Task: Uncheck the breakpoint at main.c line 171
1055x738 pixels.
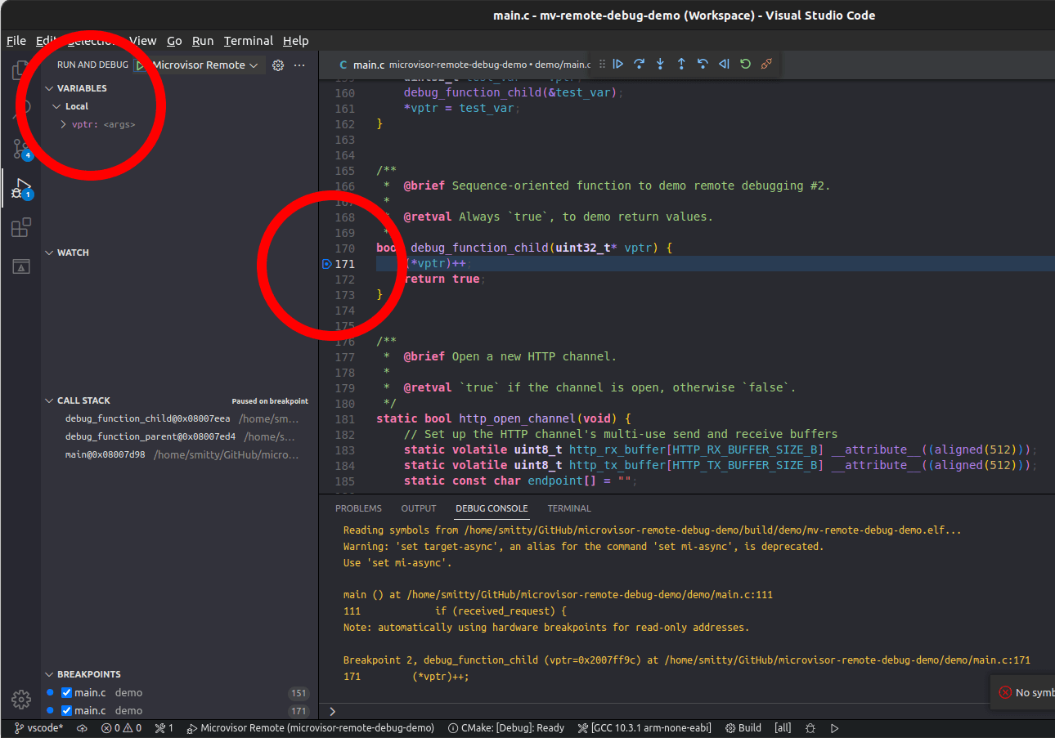Action: click(66, 710)
